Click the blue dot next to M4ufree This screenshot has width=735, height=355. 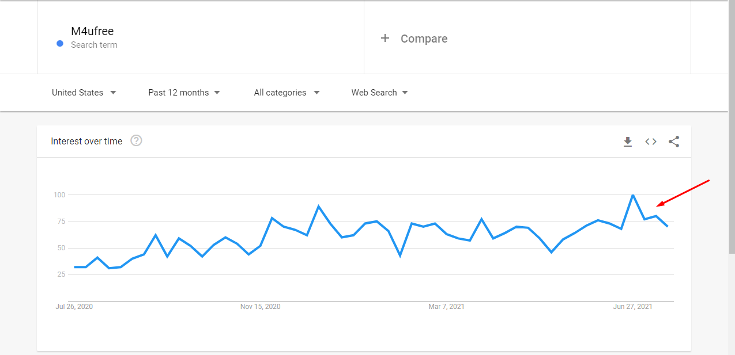pos(60,44)
